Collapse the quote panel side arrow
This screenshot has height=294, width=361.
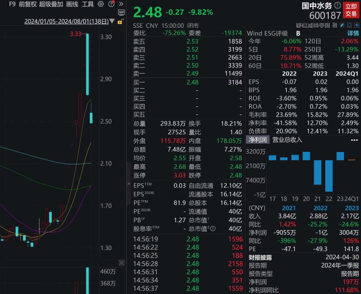[129, 184]
